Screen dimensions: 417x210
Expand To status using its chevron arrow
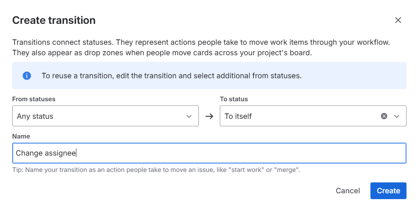click(x=396, y=116)
